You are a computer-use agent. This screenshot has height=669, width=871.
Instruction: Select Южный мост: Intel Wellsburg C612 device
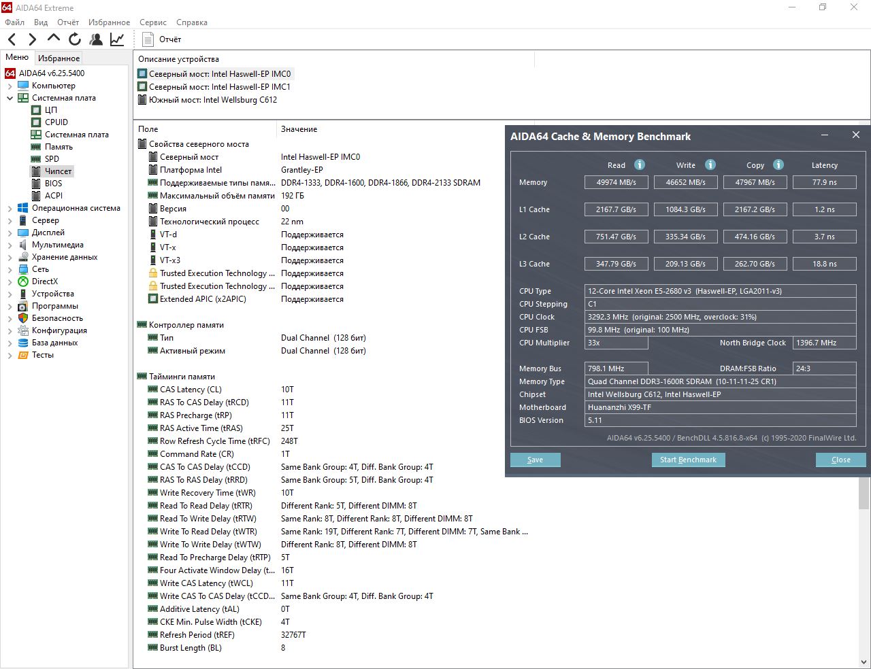click(x=208, y=100)
